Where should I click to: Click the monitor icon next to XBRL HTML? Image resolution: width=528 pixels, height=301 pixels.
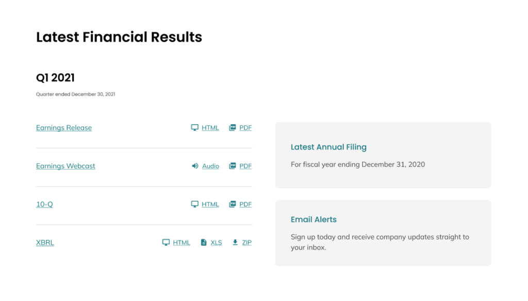pyautogui.click(x=166, y=242)
